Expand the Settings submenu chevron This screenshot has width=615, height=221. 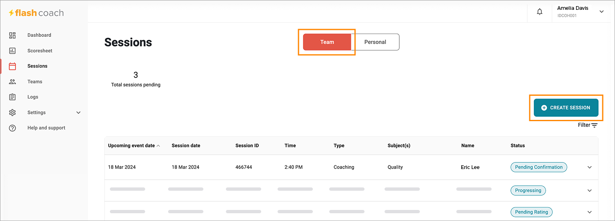[78, 113]
